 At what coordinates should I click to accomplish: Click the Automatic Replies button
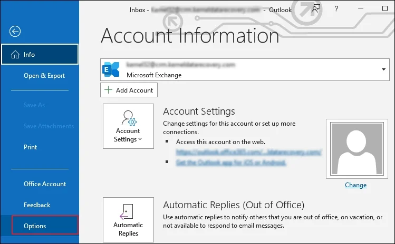click(x=128, y=220)
